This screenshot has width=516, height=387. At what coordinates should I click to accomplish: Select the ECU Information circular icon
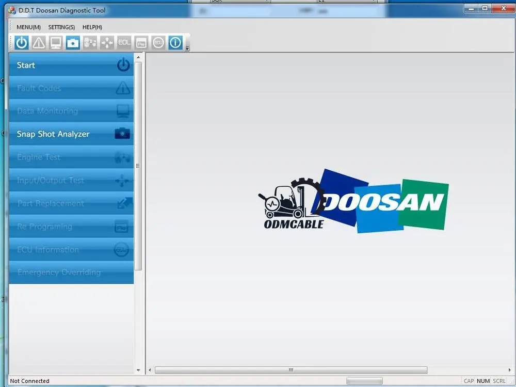click(x=158, y=42)
